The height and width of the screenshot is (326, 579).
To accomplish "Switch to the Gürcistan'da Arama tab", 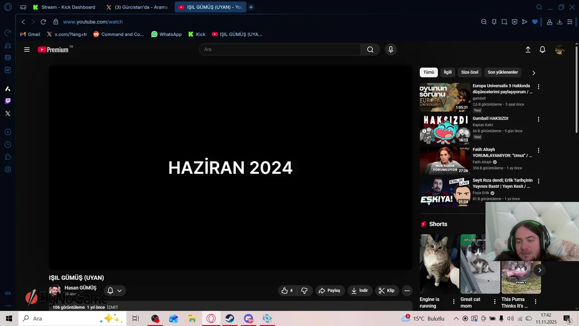I will pyautogui.click(x=138, y=7).
